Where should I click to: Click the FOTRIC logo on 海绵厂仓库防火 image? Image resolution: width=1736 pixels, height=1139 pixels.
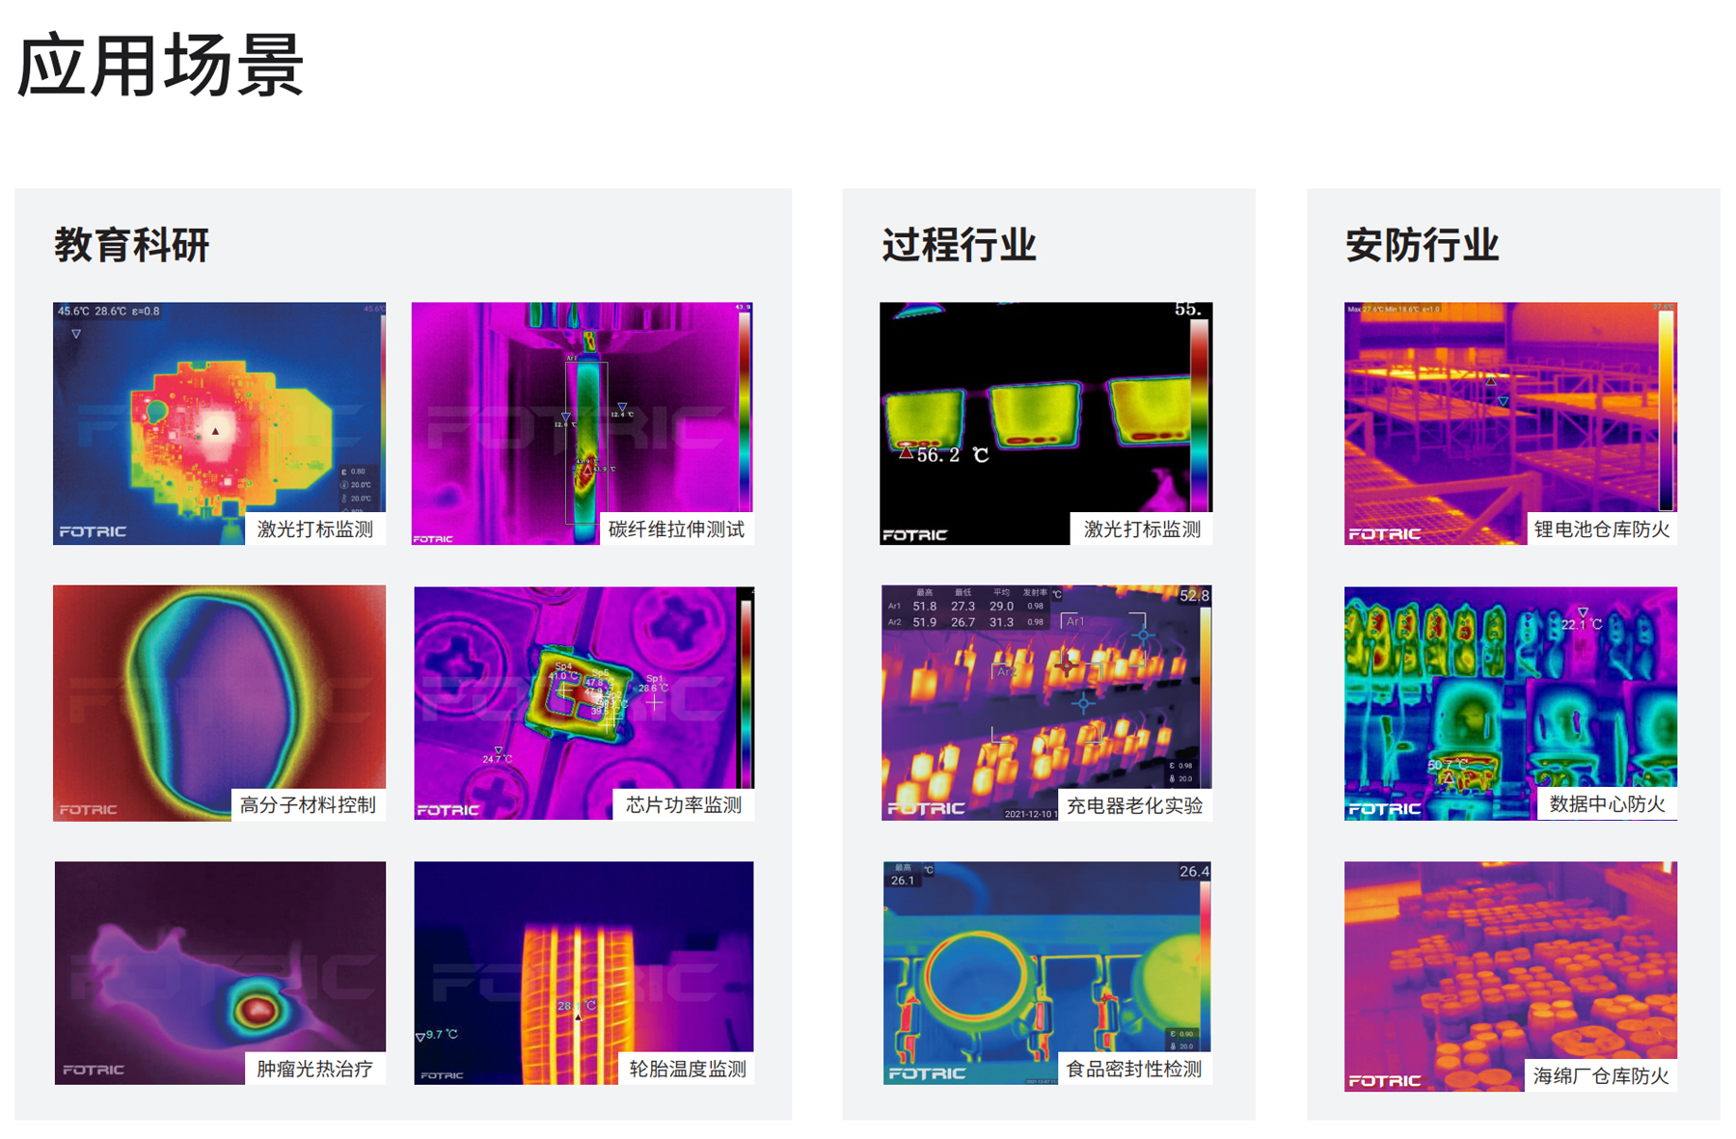point(1384,1080)
